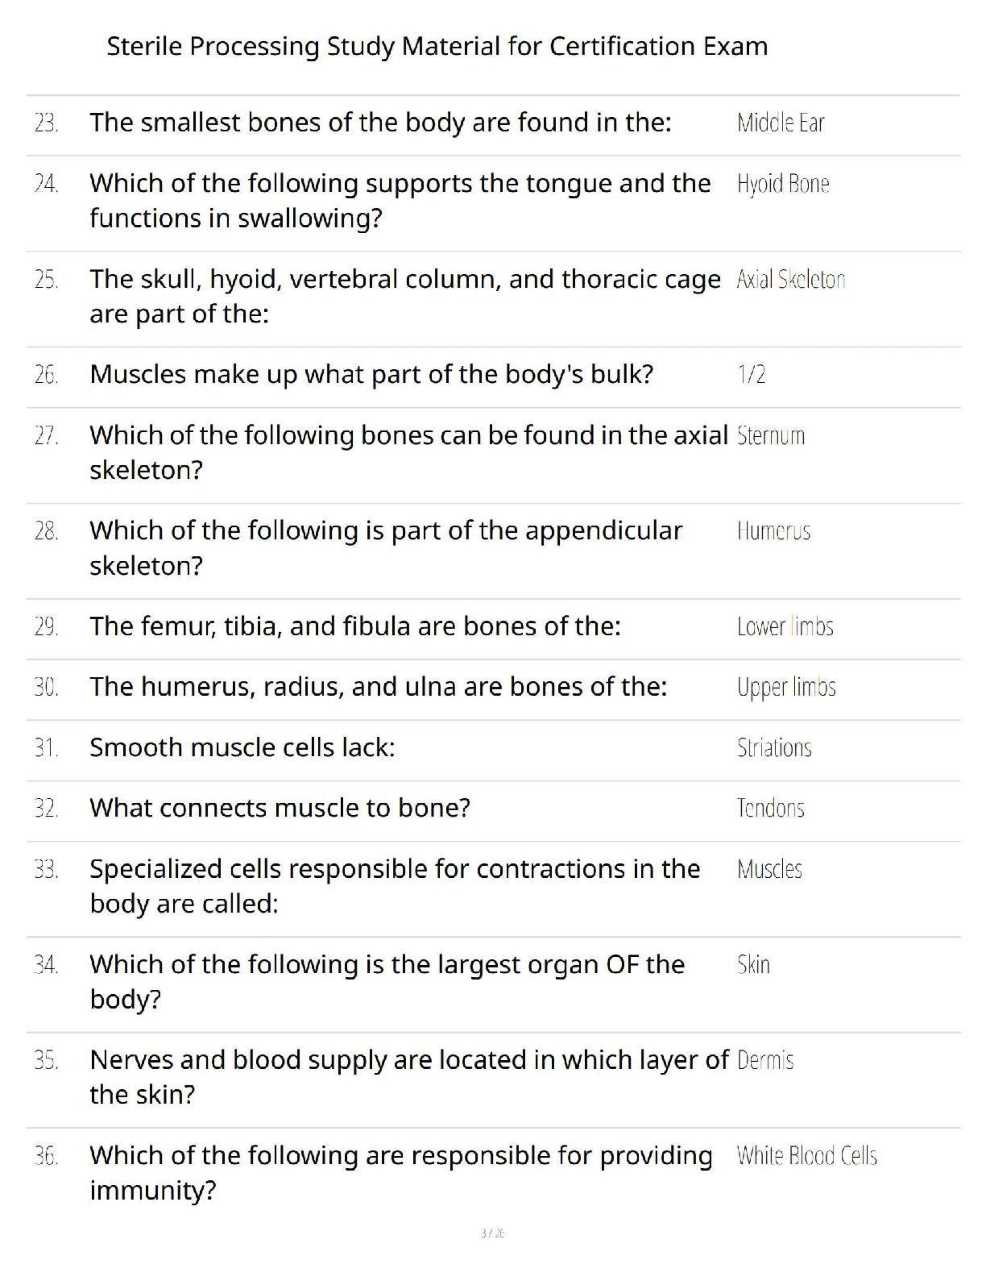The width and height of the screenshot is (986, 1277).
Task: Click the 'Lower limbs' answer
Action: point(785,626)
